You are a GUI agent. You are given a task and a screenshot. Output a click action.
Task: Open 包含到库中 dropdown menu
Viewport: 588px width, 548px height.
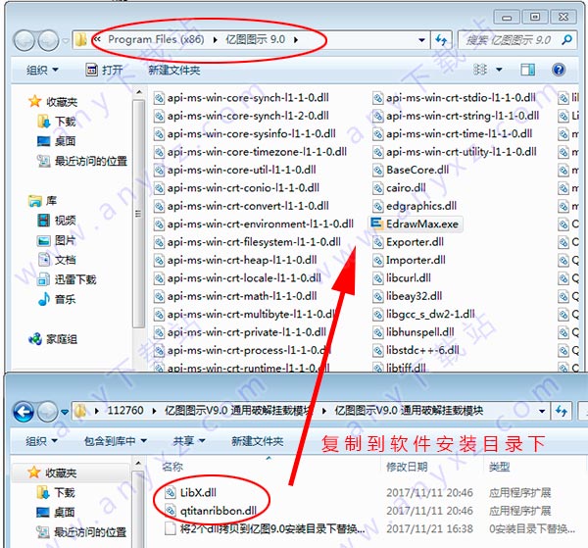tap(115, 441)
